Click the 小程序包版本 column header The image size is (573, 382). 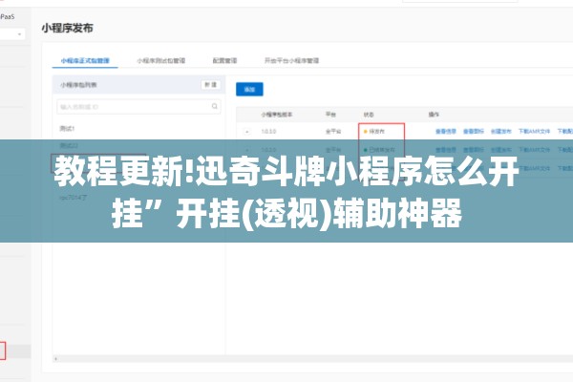(x=277, y=115)
